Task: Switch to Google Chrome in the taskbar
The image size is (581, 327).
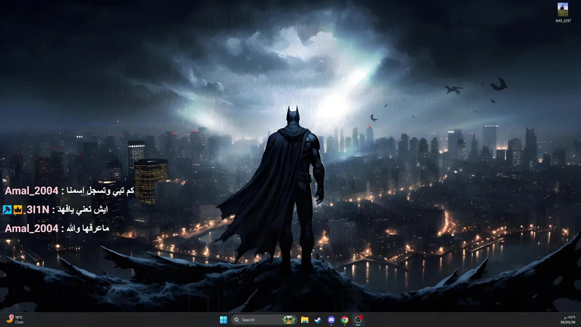Action: point(345,320)
